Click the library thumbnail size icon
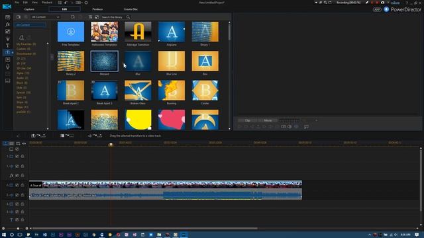 (97, 17)
